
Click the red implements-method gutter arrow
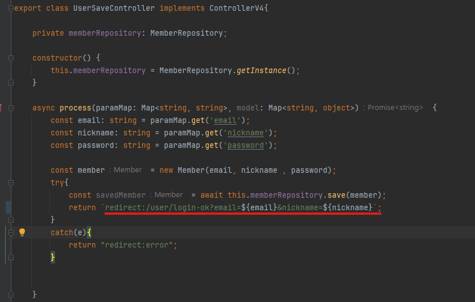pyautogui.click(x=1, y=108)
